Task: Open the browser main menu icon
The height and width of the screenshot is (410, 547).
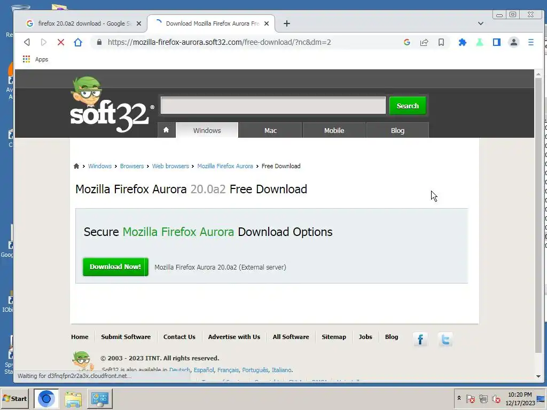Action: point(531,42)
